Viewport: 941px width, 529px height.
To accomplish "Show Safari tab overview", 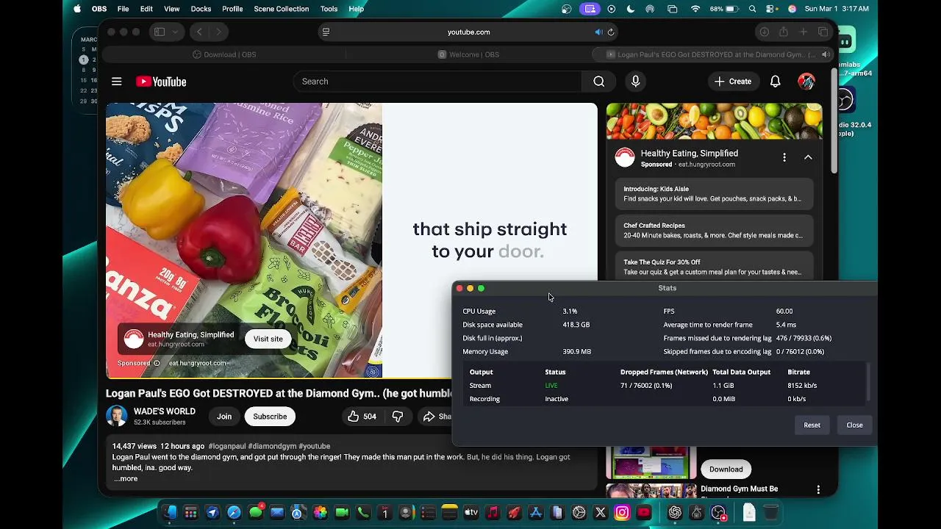I will click(823, 32).
